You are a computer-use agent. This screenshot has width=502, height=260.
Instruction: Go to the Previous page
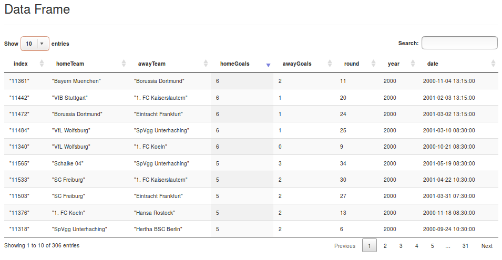[345, 246]
